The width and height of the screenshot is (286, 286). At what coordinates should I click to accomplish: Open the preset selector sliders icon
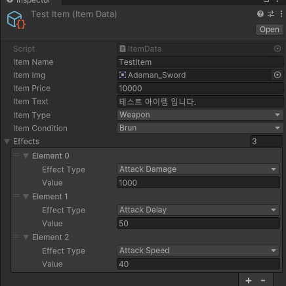click(x=271, y=14)
